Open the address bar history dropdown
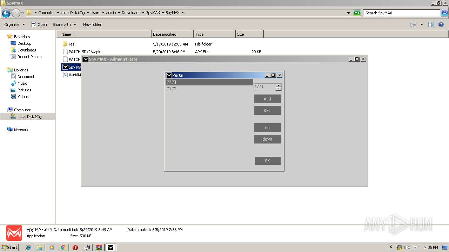Image resolution: width=449 pixels, height=252 pixels. click(x=348, y=13)
